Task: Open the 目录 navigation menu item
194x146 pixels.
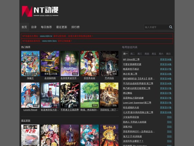Action: [x=34, y=27]
